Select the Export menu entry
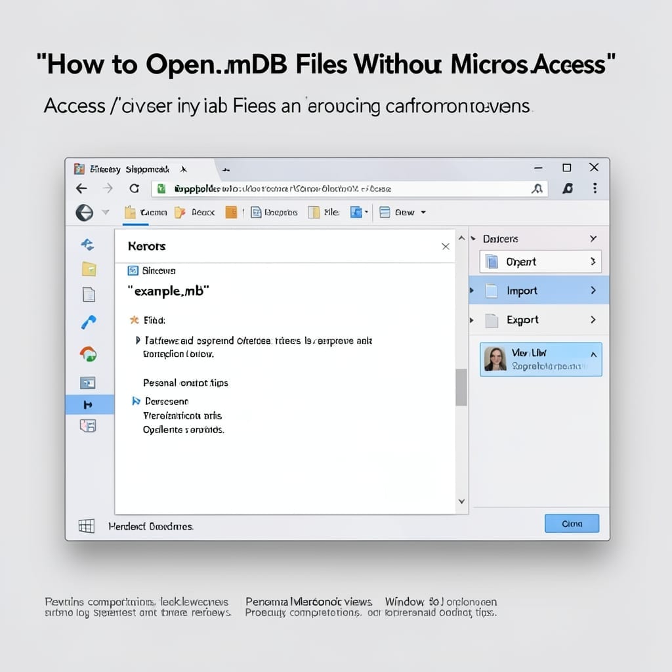This screenshot has width=672, height=672. point(539,320)
